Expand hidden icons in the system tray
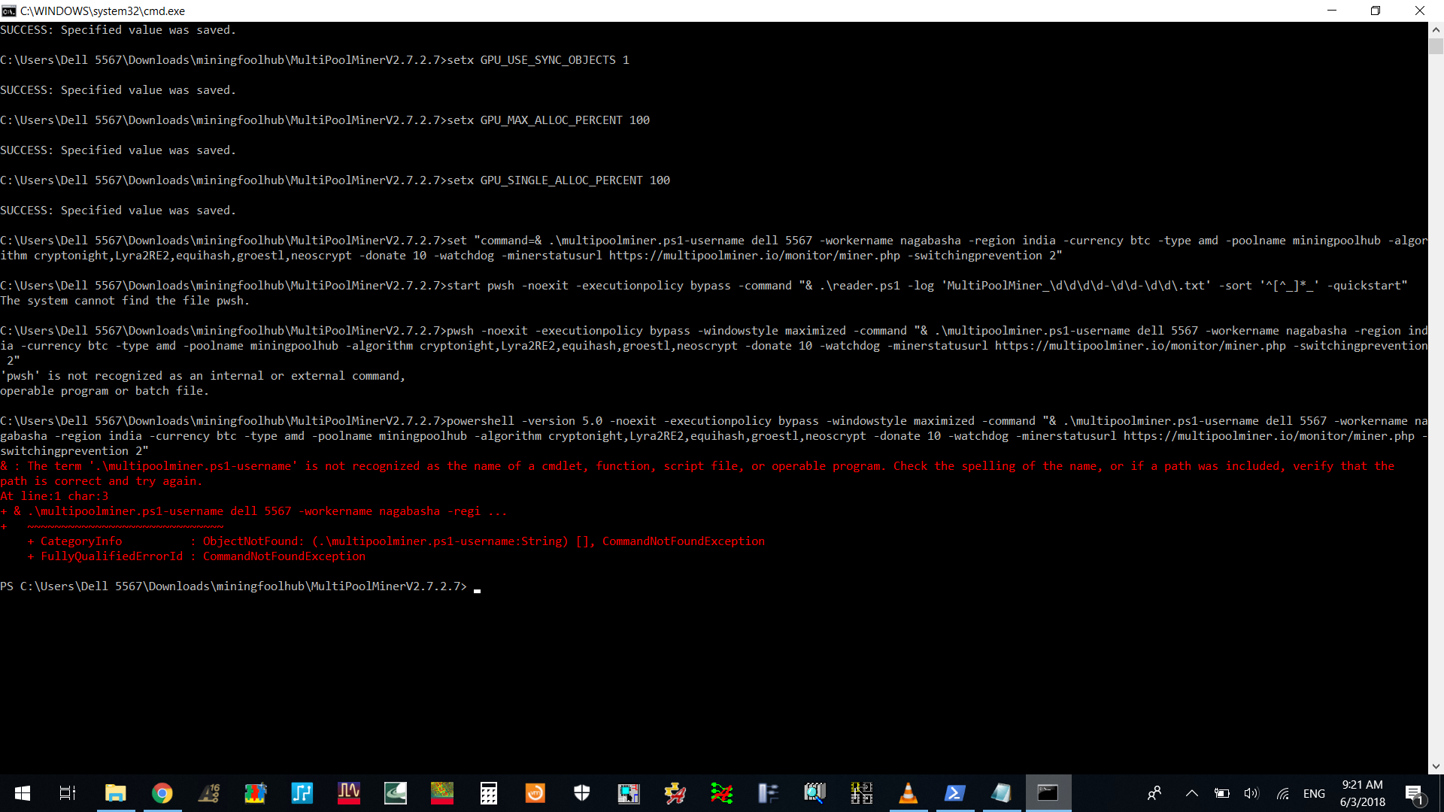1444x812 pixels. (1191, 793)
